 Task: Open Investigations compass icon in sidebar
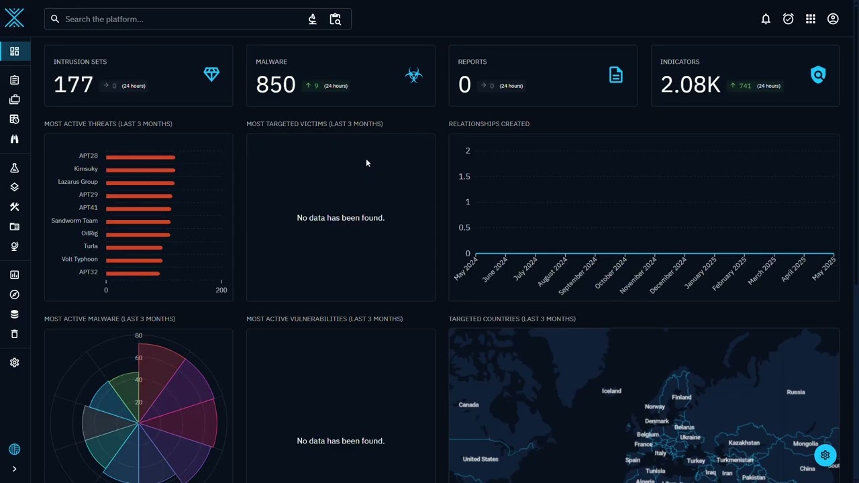coord(14,294)
